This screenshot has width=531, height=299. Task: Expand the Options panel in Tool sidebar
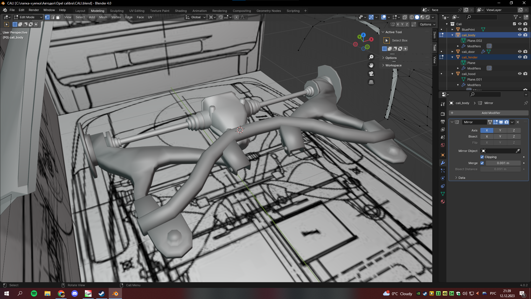click(x=391, y=58)
